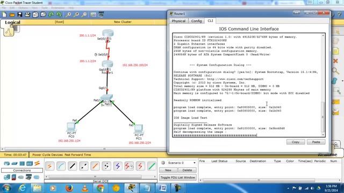Choose the WAN Emulation cloud category
The width and height of the screenshot is (344, 193).
(21, 177)
